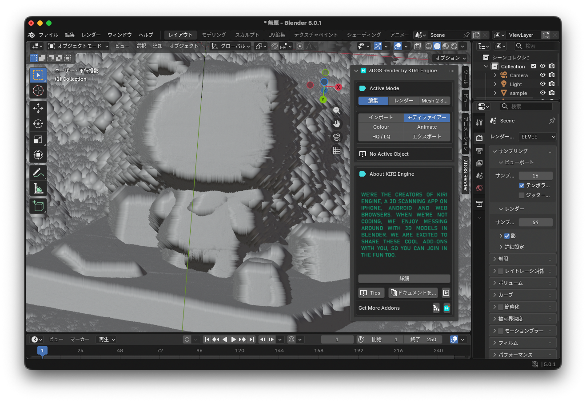Viewport: 586px width, 402px height.
Task: Open the Render properties tab (camera icon)
Action: click(479, 138)
